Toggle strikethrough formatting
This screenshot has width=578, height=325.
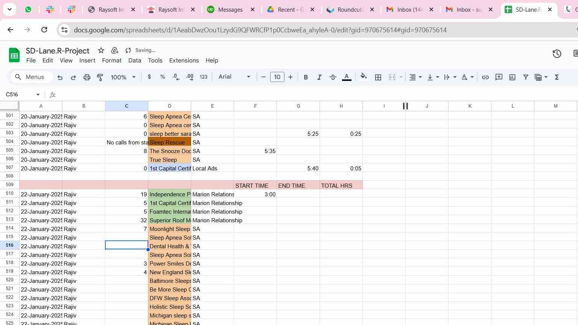[x=333, y=77]
